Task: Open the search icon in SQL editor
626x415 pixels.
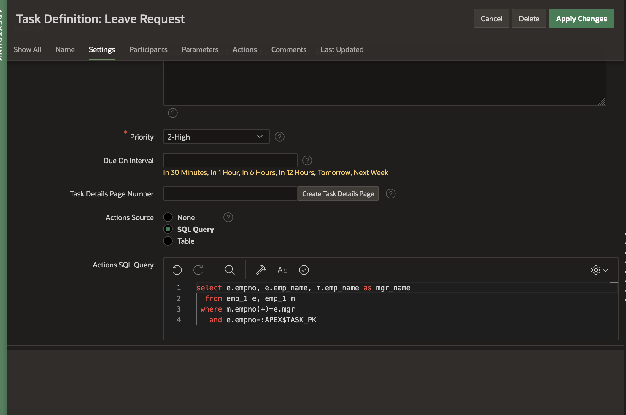Action: 229,270
